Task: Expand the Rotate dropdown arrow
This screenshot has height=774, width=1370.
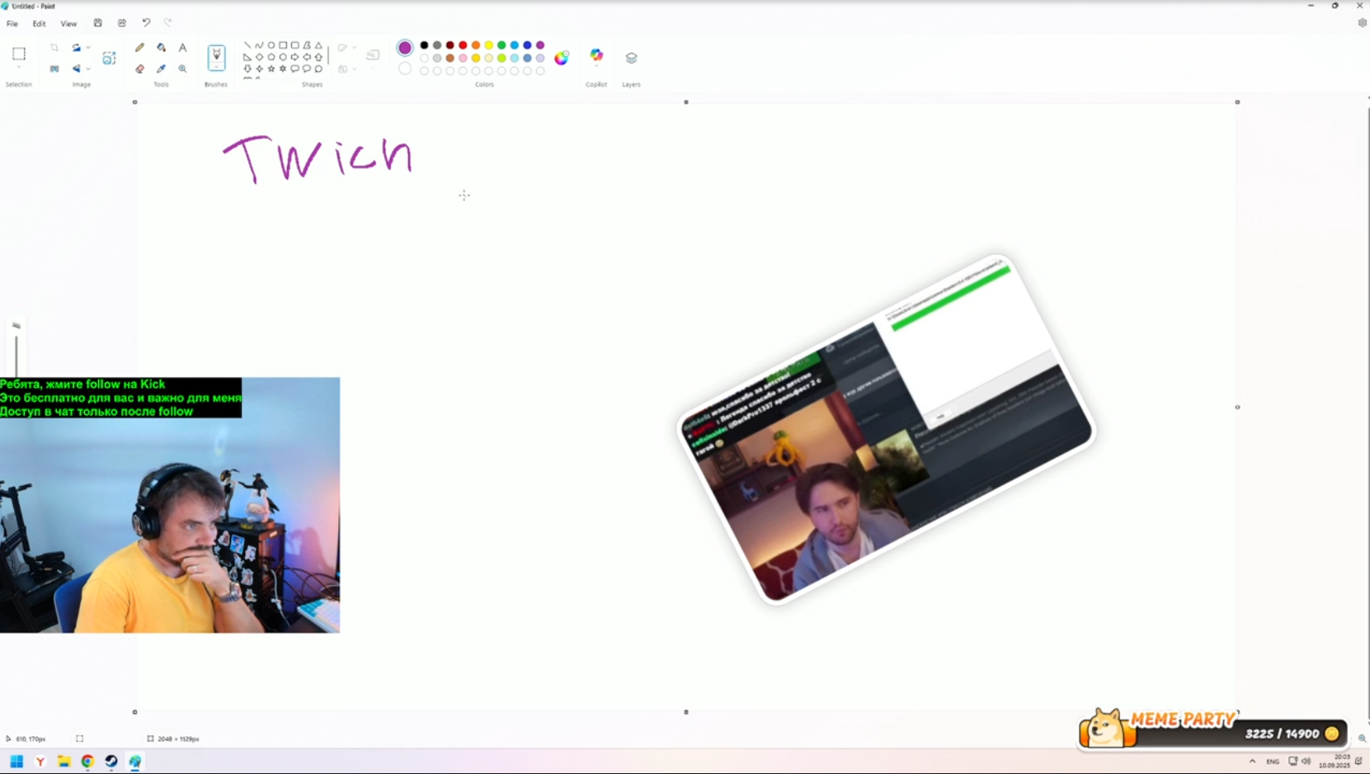Action: pos(88,48)
